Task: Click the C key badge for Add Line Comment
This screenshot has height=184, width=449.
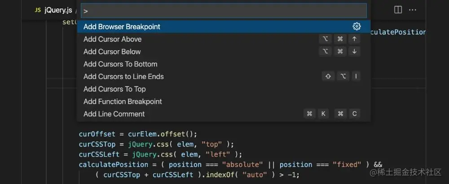Action: (354, 114)
